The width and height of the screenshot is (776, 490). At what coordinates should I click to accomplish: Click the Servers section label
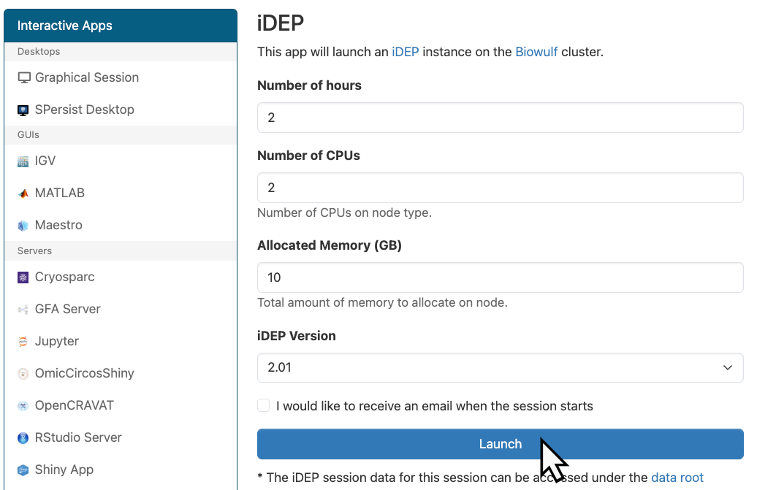pos(34,250)
